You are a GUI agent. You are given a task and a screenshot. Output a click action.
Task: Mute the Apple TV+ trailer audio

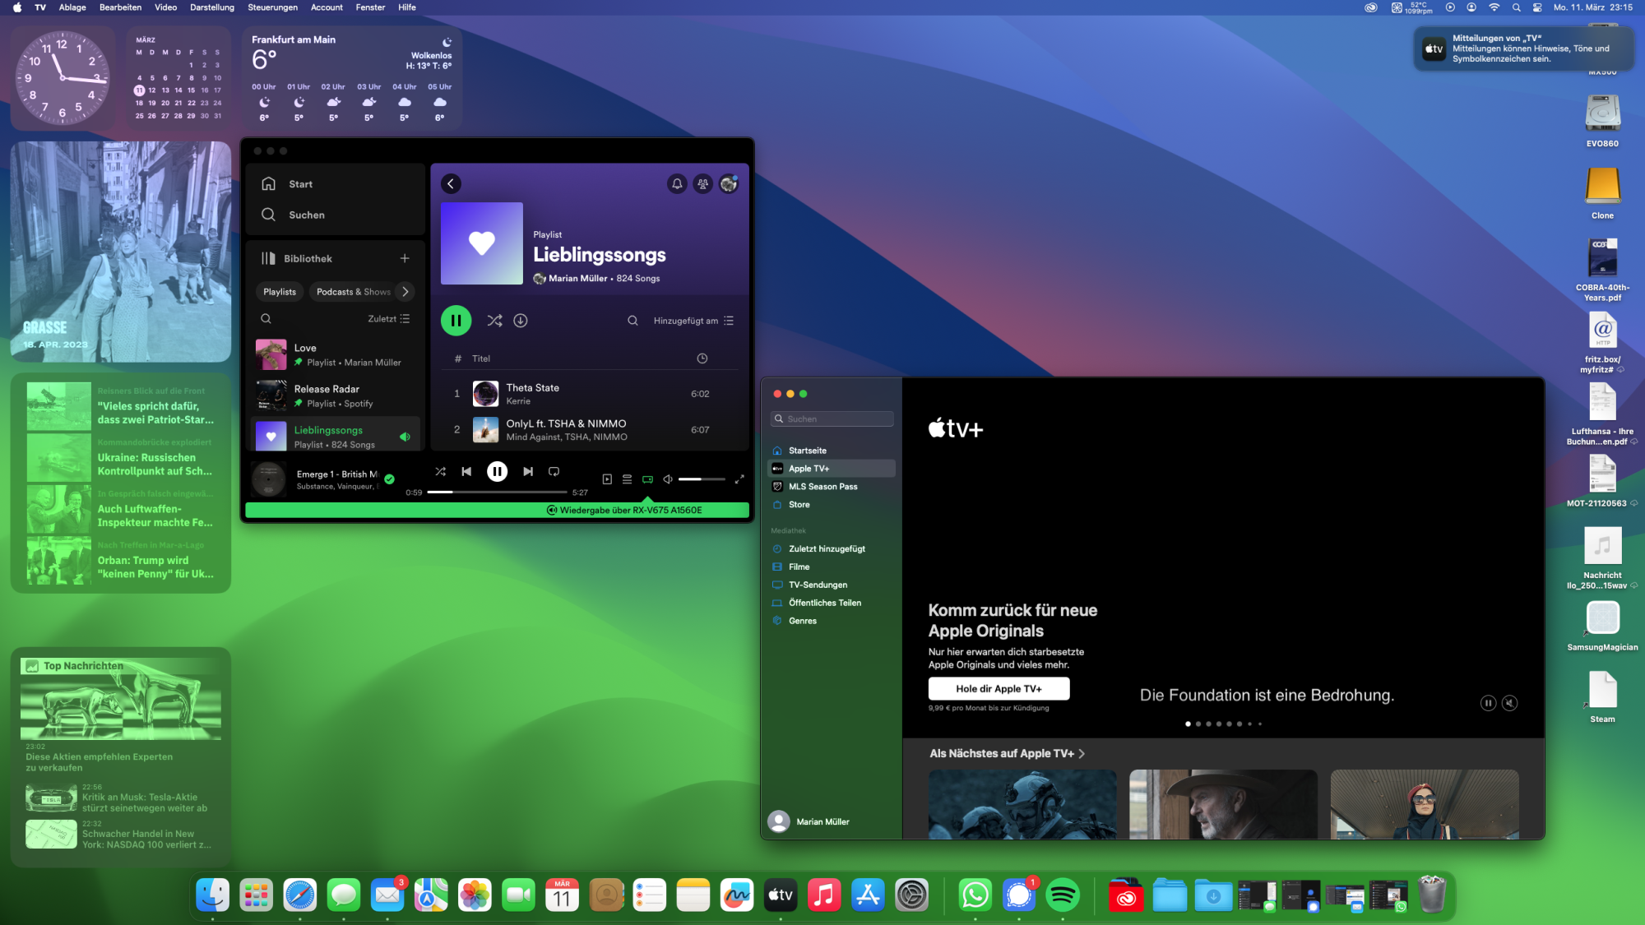(1509, 703)
